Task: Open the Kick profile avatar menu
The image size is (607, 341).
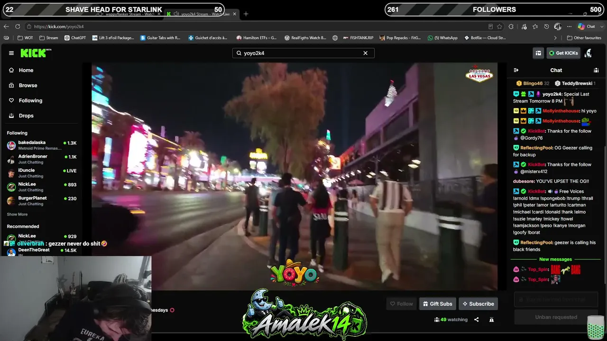Action: pos(589,53)
